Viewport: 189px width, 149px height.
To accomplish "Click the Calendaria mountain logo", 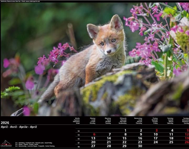I will point(6,144).
